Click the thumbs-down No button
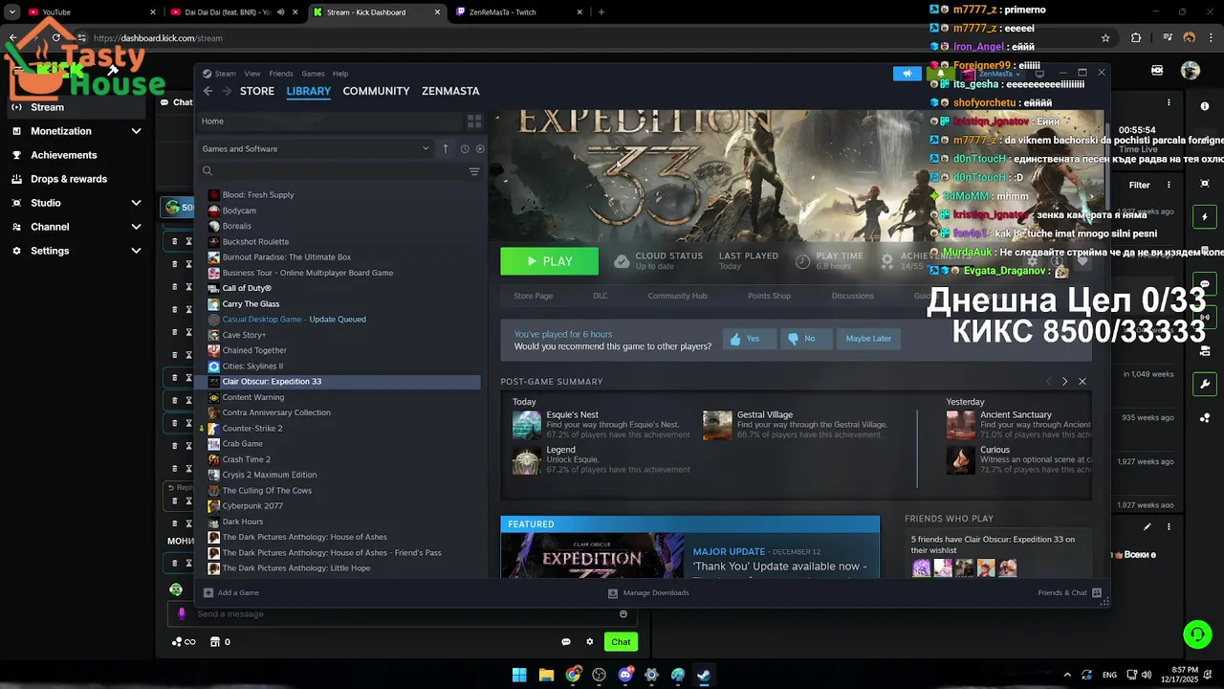 point(805,339)
